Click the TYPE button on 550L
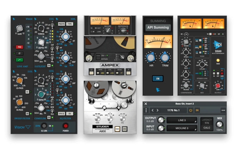The width and height of the screenshot is (236, 150). tap(69, 24)
